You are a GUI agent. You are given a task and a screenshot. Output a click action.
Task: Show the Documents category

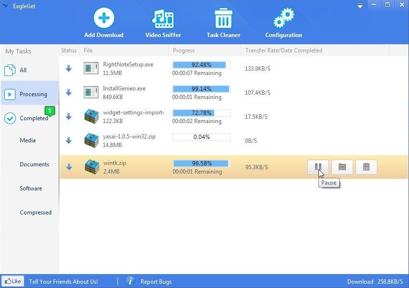(x=34, y=164)
